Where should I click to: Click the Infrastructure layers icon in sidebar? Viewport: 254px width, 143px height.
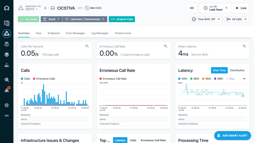point(7,54)
